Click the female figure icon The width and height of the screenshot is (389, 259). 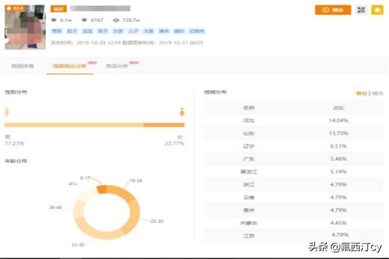(182, 113)
